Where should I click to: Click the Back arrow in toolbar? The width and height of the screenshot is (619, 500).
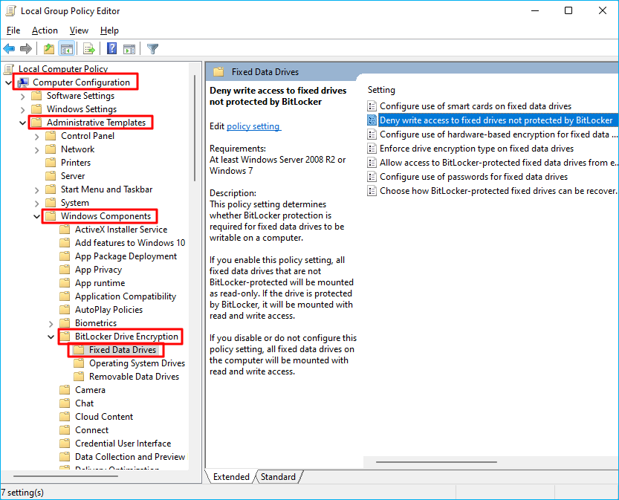(x=9, y=49)
